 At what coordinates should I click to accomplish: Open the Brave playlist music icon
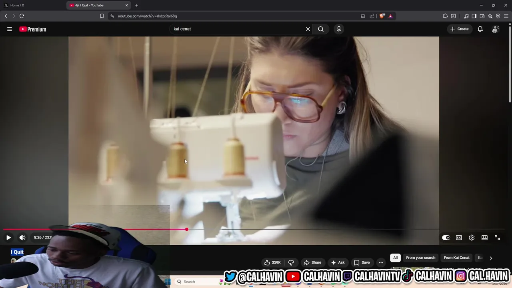[x=466, y=16]
